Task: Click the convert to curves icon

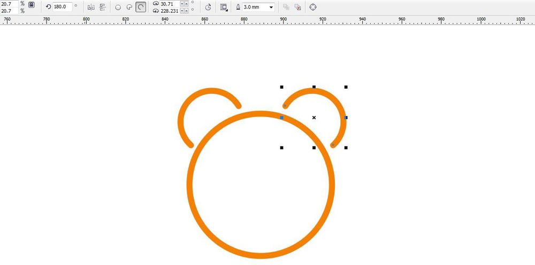Action: (313, 7)
